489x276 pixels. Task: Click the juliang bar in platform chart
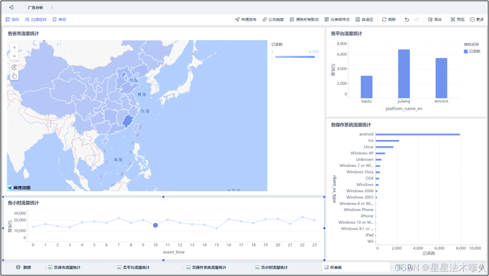pos(404,74)
